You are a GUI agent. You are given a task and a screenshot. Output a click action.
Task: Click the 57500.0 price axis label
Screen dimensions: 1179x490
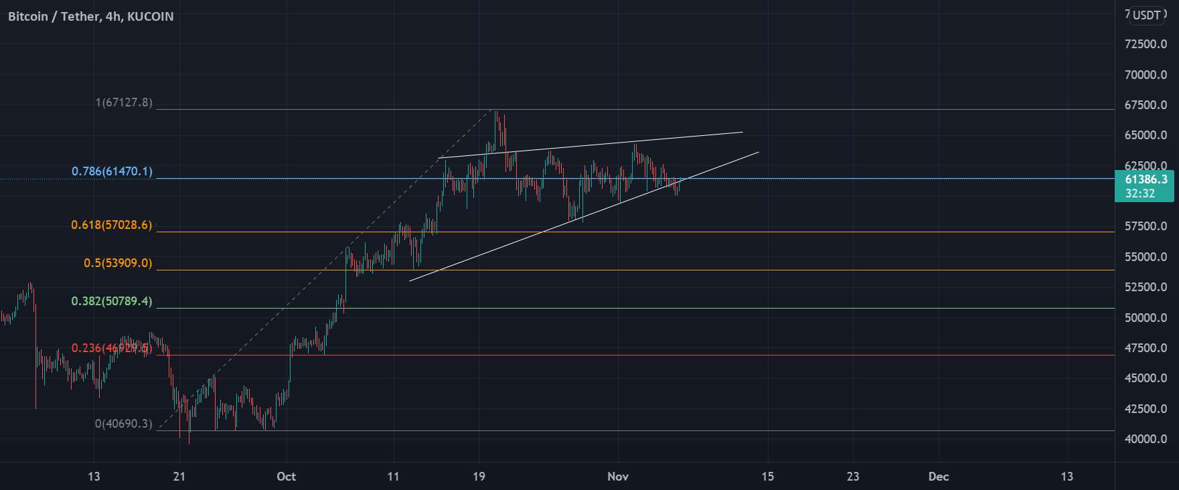[1146, 226]
